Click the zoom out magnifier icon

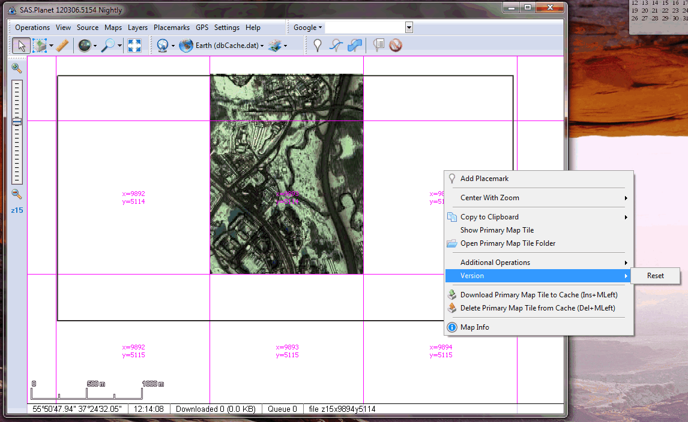coord(17,194)
